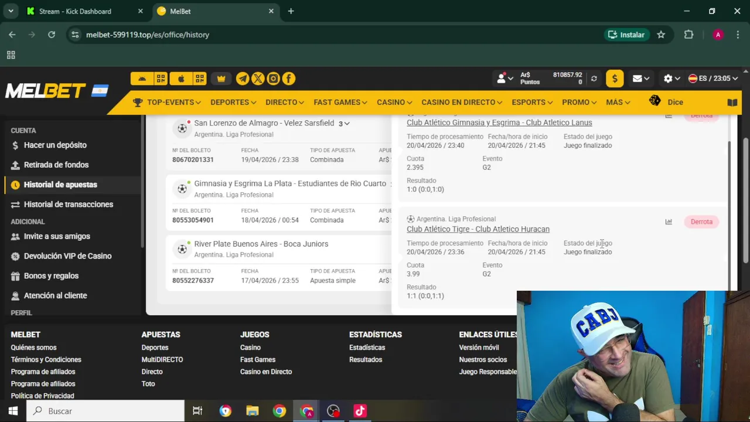Open the TikTok icon in the taskbar
The image size is (750, 422).
pos(360,411)
